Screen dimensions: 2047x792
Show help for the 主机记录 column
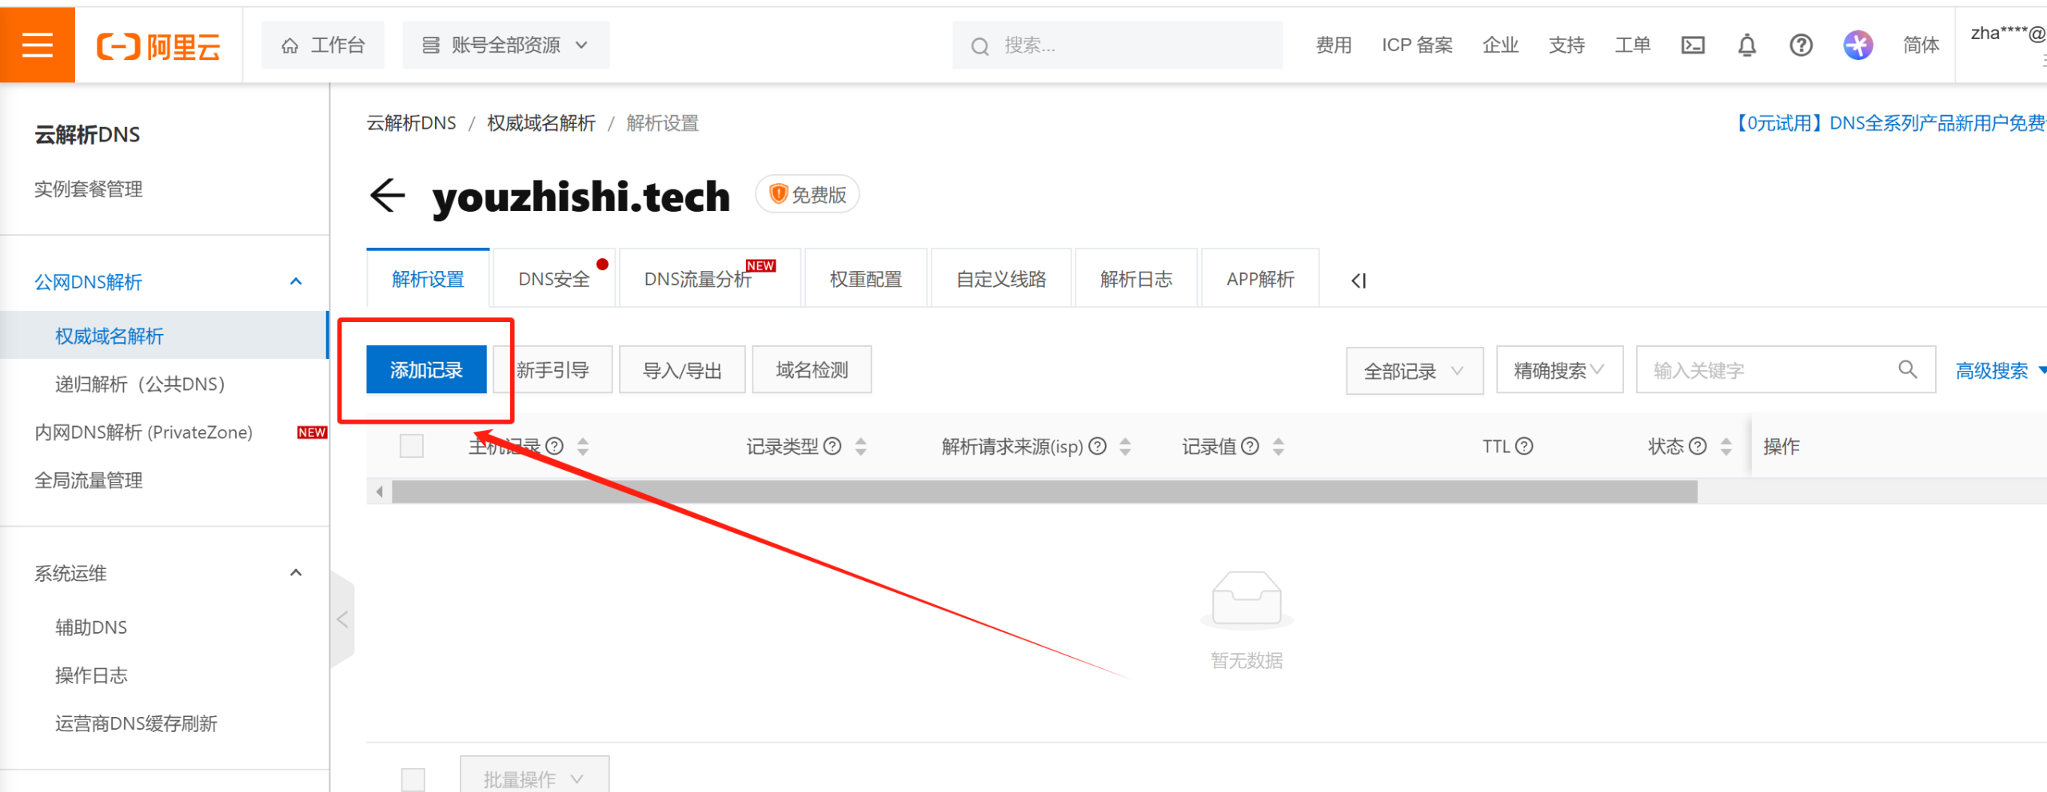(555, 446)
